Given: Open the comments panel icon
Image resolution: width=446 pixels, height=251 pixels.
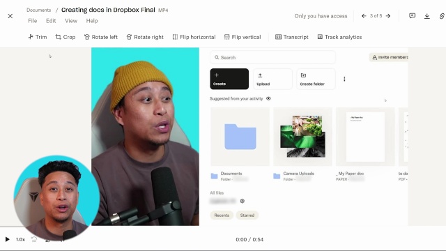Looking at the screenshot, I should click(x=412, y=16).
